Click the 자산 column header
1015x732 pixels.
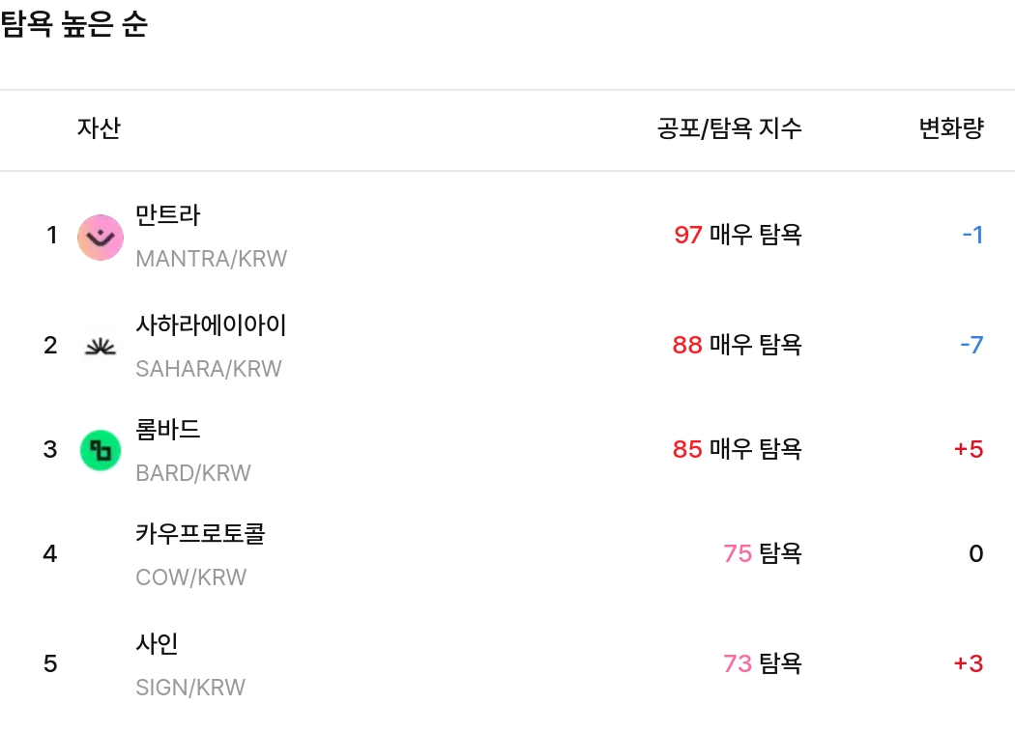pos(98,128)
